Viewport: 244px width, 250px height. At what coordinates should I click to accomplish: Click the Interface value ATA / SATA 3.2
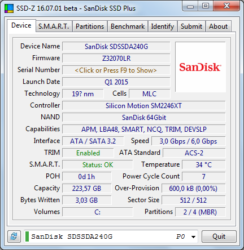(x=93, y=141)
